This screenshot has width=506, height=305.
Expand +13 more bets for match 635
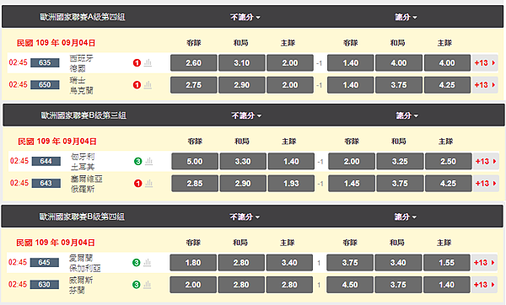tap(485, 63)
